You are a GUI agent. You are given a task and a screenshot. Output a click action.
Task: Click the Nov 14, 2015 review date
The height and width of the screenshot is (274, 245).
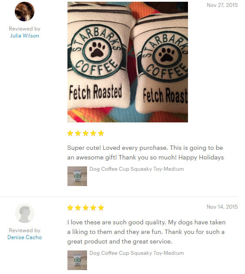[x=222, y=207]
